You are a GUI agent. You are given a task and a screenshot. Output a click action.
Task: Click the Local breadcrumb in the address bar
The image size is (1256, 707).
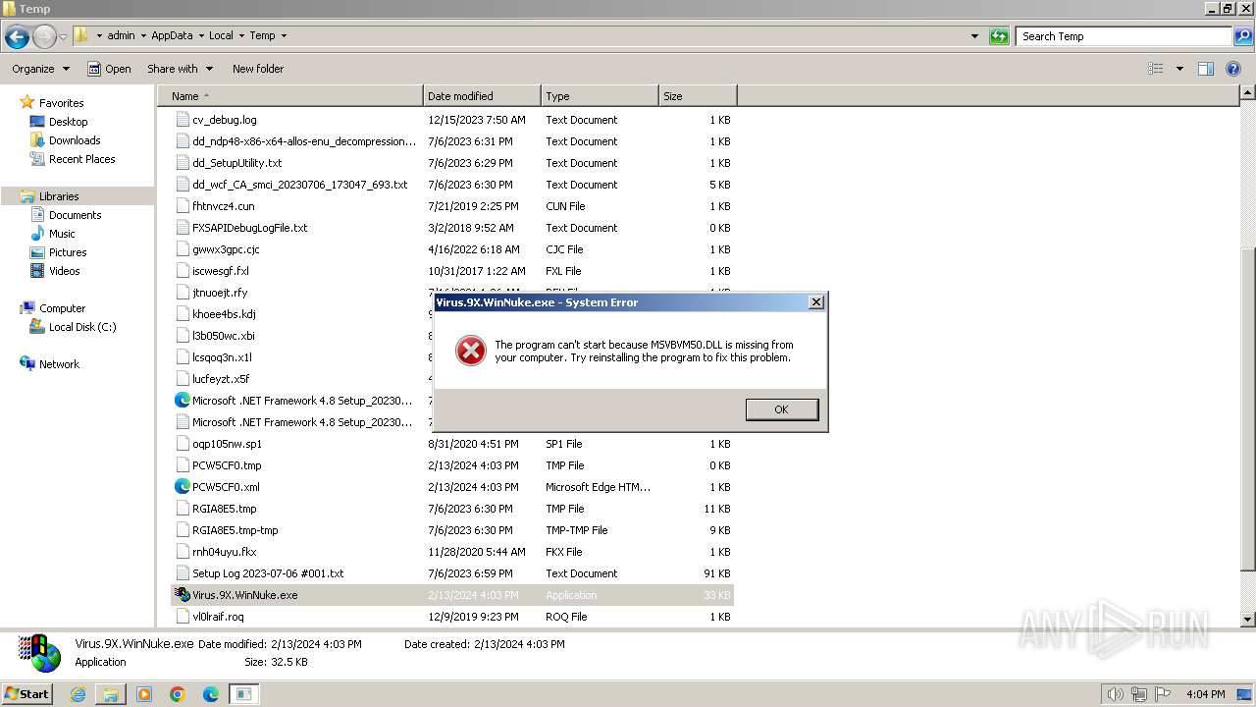click(221, 36)
